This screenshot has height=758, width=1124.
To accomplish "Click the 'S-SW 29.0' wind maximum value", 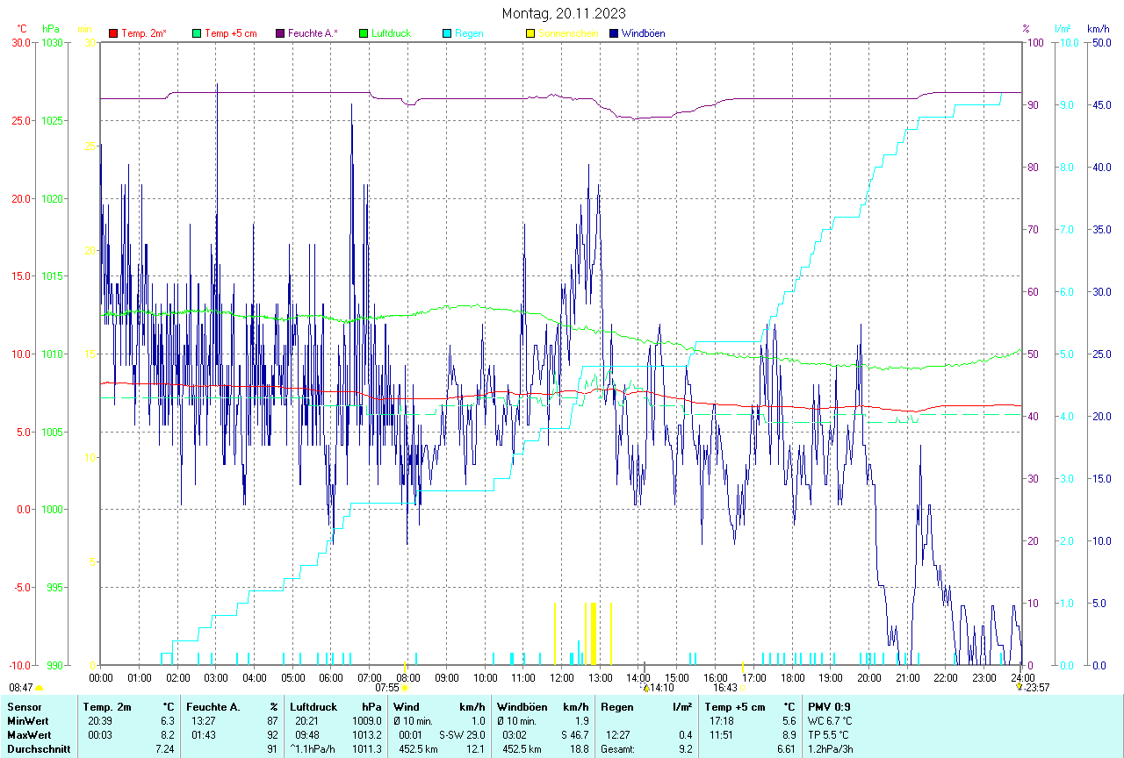I will [462, 734].
